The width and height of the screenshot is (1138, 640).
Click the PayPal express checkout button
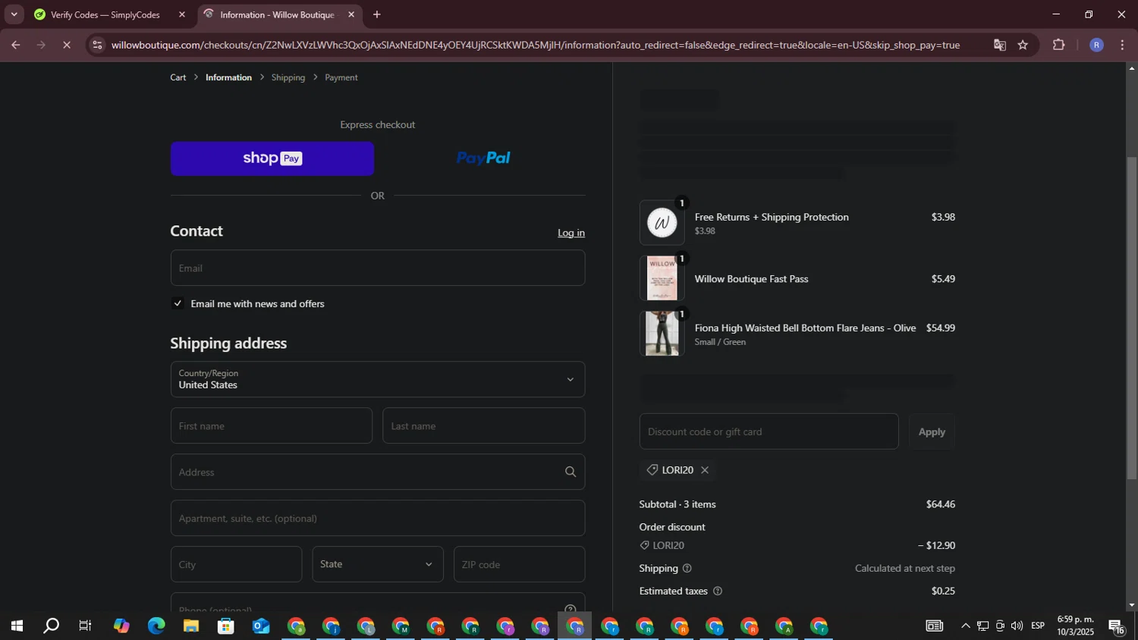coord(483,158)
